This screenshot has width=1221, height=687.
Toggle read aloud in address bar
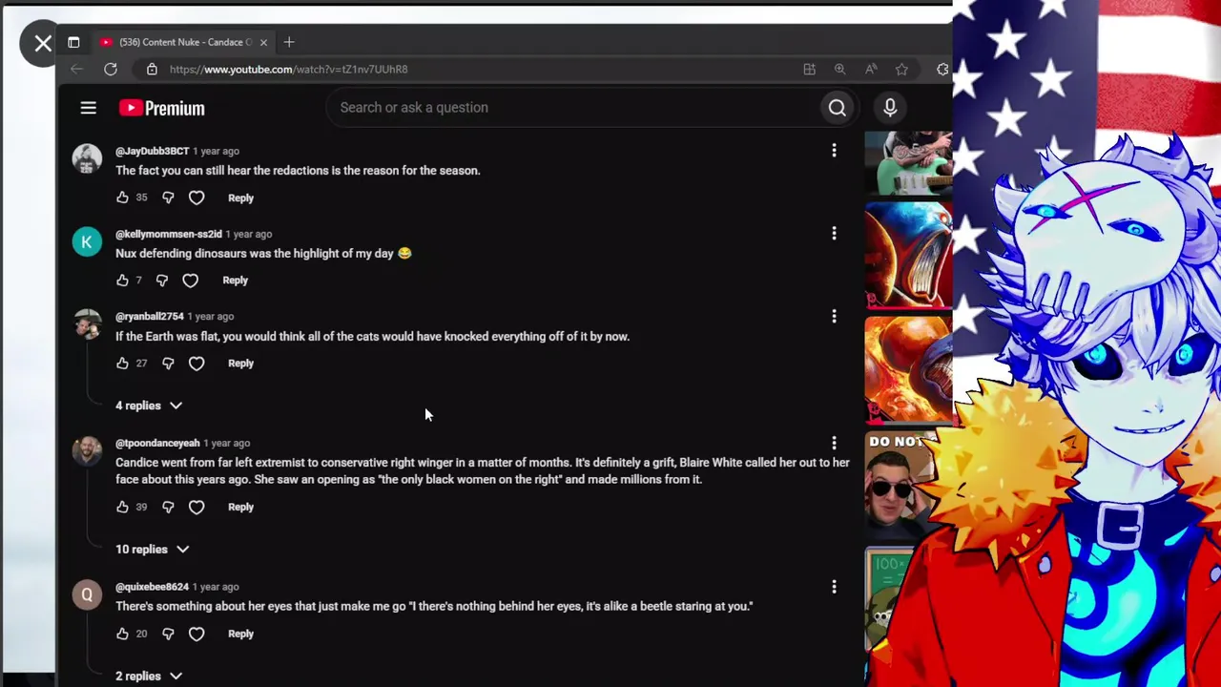coord(871,69)
